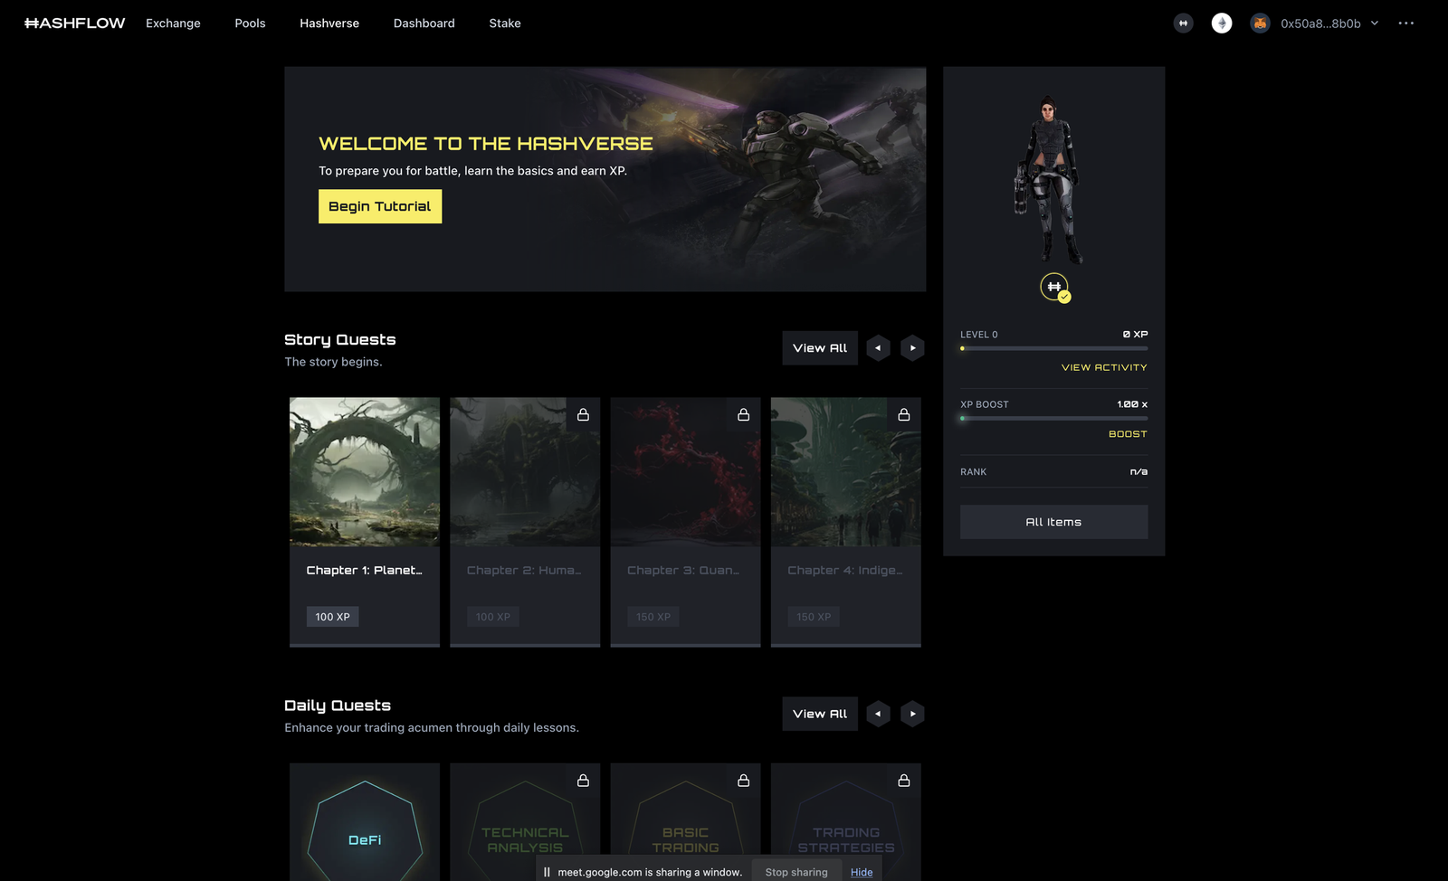
Task: Click the Chapter 2: Huma... title
Action: click(524, 570)
